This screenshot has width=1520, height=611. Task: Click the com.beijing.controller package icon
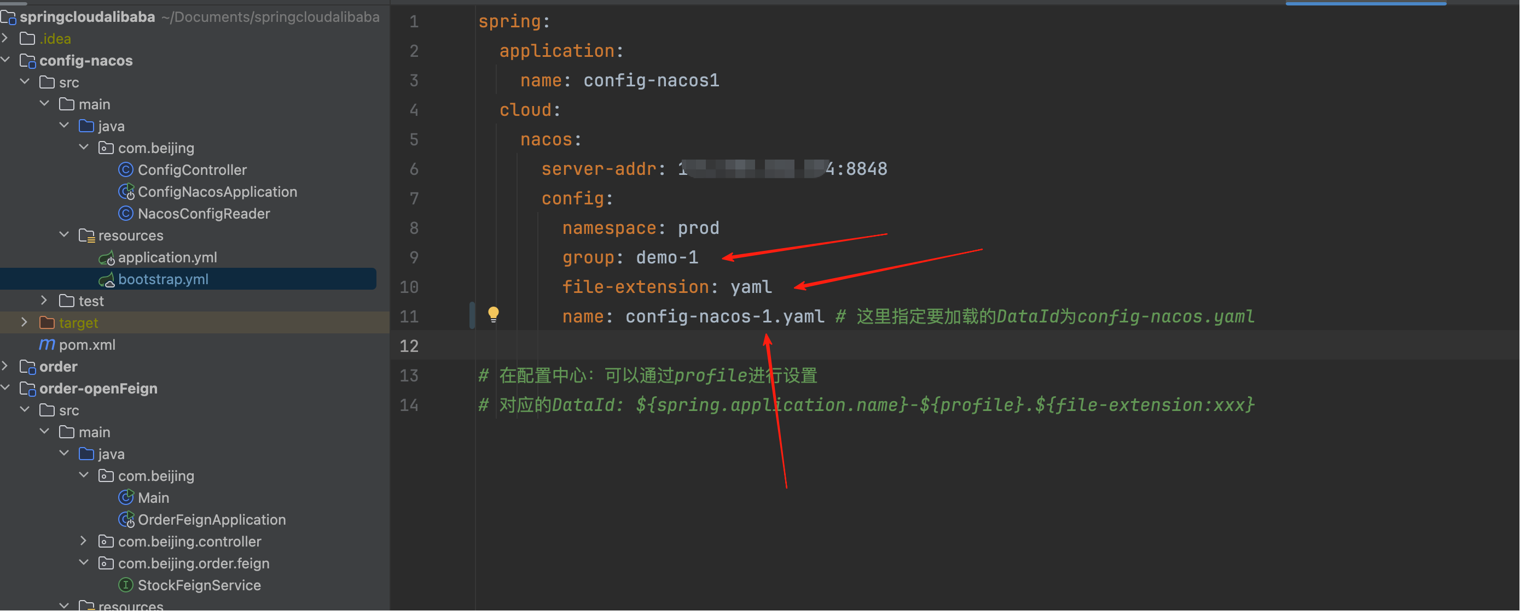(x=106, y=541)
